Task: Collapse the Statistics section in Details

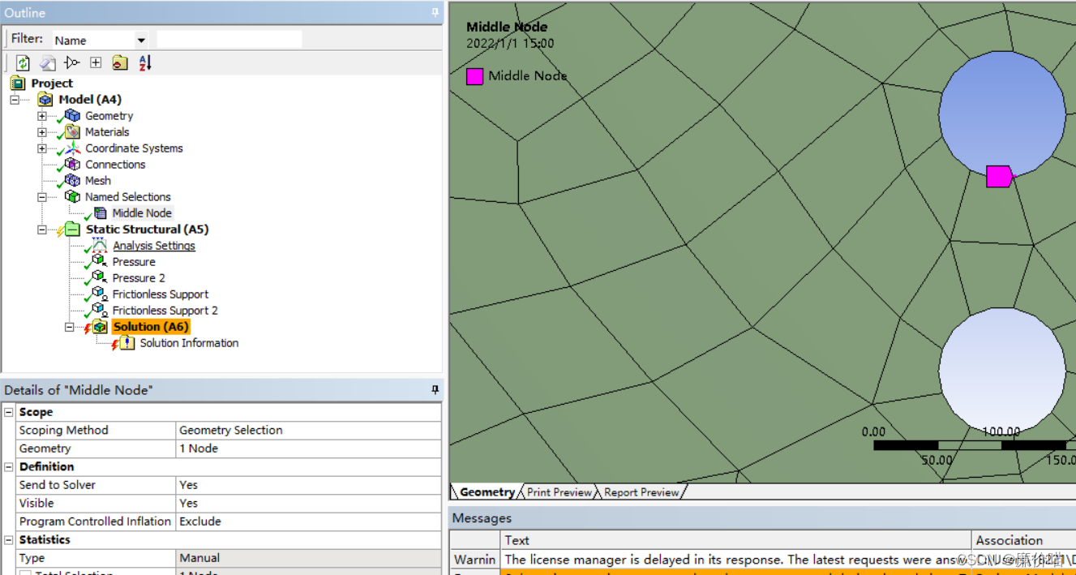Action: [9, 540]
